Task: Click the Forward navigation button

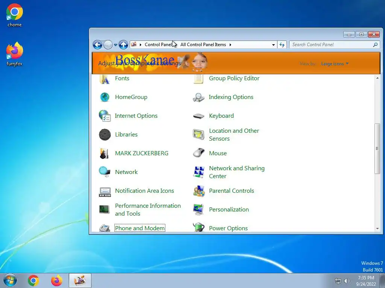Action: (x=108, y=45)
